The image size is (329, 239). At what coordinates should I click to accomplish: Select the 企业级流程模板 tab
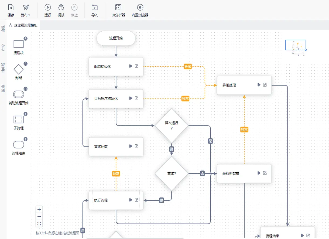point(23,25)
